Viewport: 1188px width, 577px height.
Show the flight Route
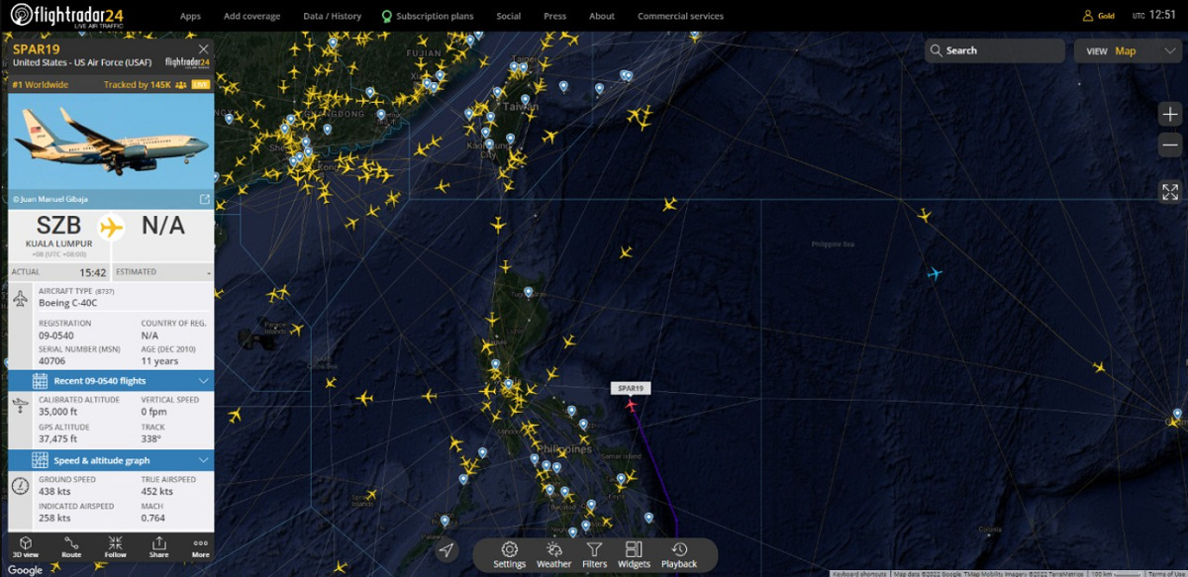[71, 547]
